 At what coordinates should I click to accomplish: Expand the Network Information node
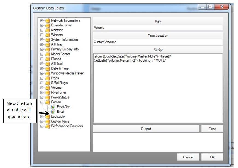(x=42, y=20)
